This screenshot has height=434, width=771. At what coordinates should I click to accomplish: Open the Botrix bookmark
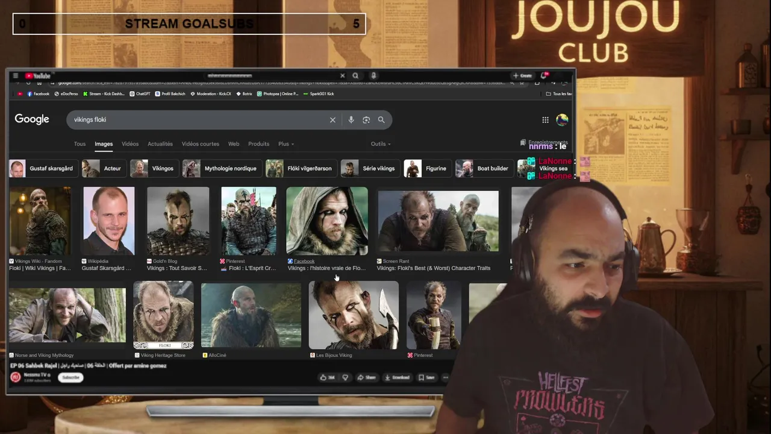coord(244,94)
